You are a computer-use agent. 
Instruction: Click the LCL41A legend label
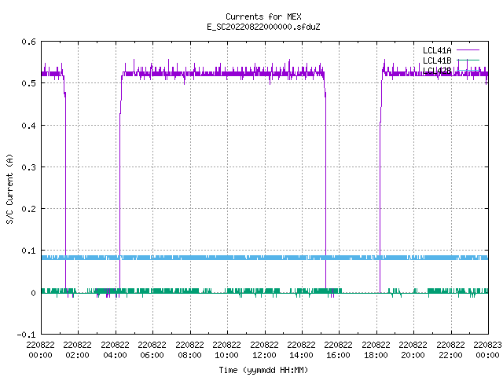point(437,50)
